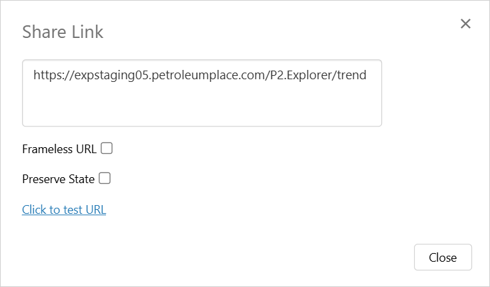Tick the Preserve State checkbox
The image size is (490, 287).
point(105,178)
